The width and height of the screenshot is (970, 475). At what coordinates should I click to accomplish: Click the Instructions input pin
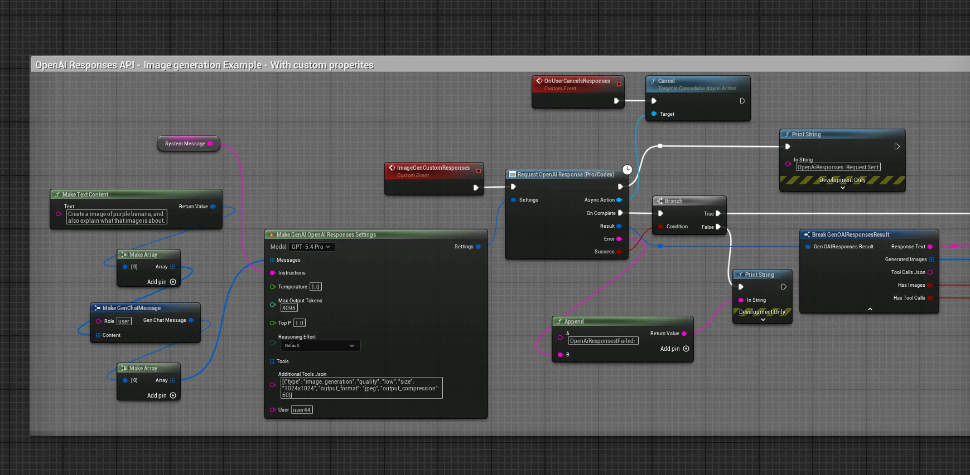[272, 273]
